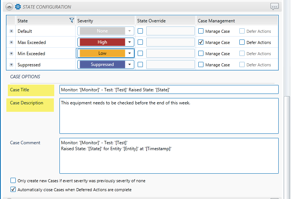This screenshot has width=291, height=199.
Task: Click into the Case Title field
Action: 168,90
